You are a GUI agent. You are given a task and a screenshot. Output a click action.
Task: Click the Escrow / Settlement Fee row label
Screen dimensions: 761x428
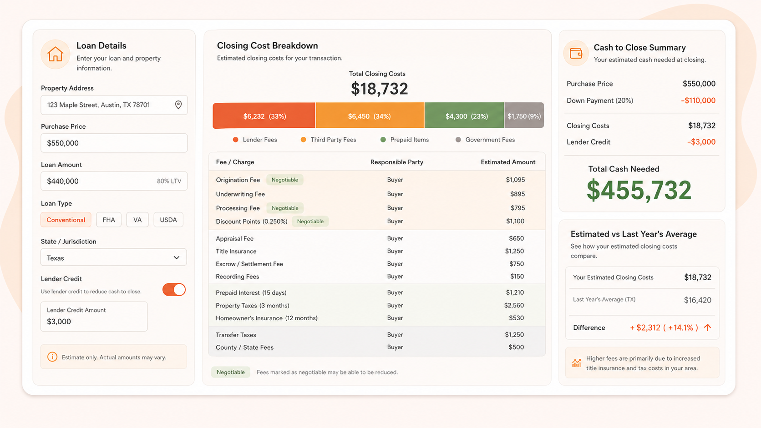(x=249, y=264)
